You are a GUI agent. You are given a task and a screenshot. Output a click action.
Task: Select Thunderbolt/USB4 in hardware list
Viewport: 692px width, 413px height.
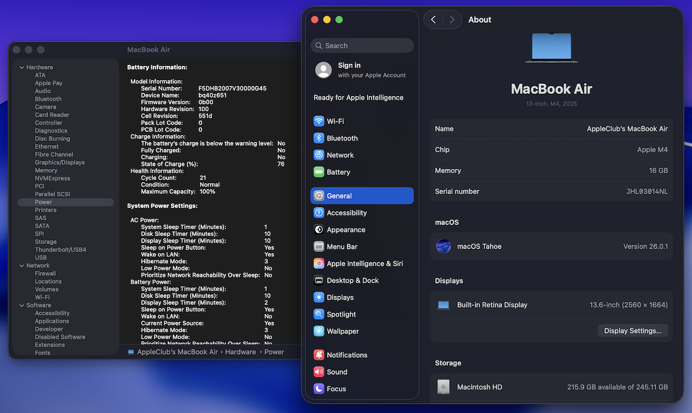(61, 250)
